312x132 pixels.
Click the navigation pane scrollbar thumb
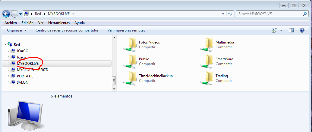click(114, 80)
